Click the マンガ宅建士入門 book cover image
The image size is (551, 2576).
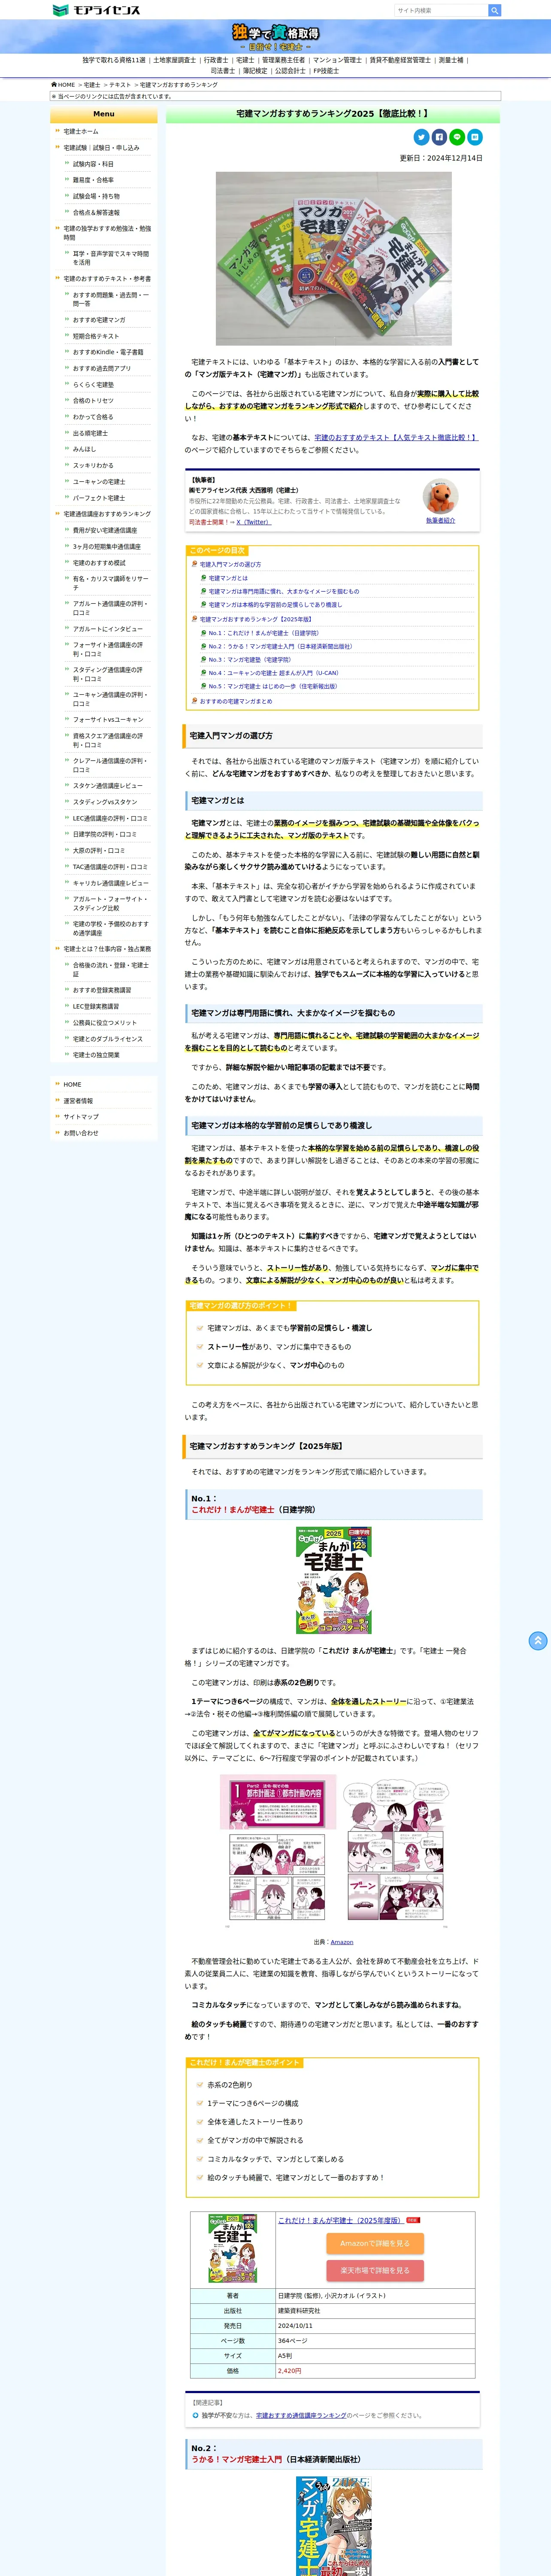pyautogui.click(x=333, y=2526)
